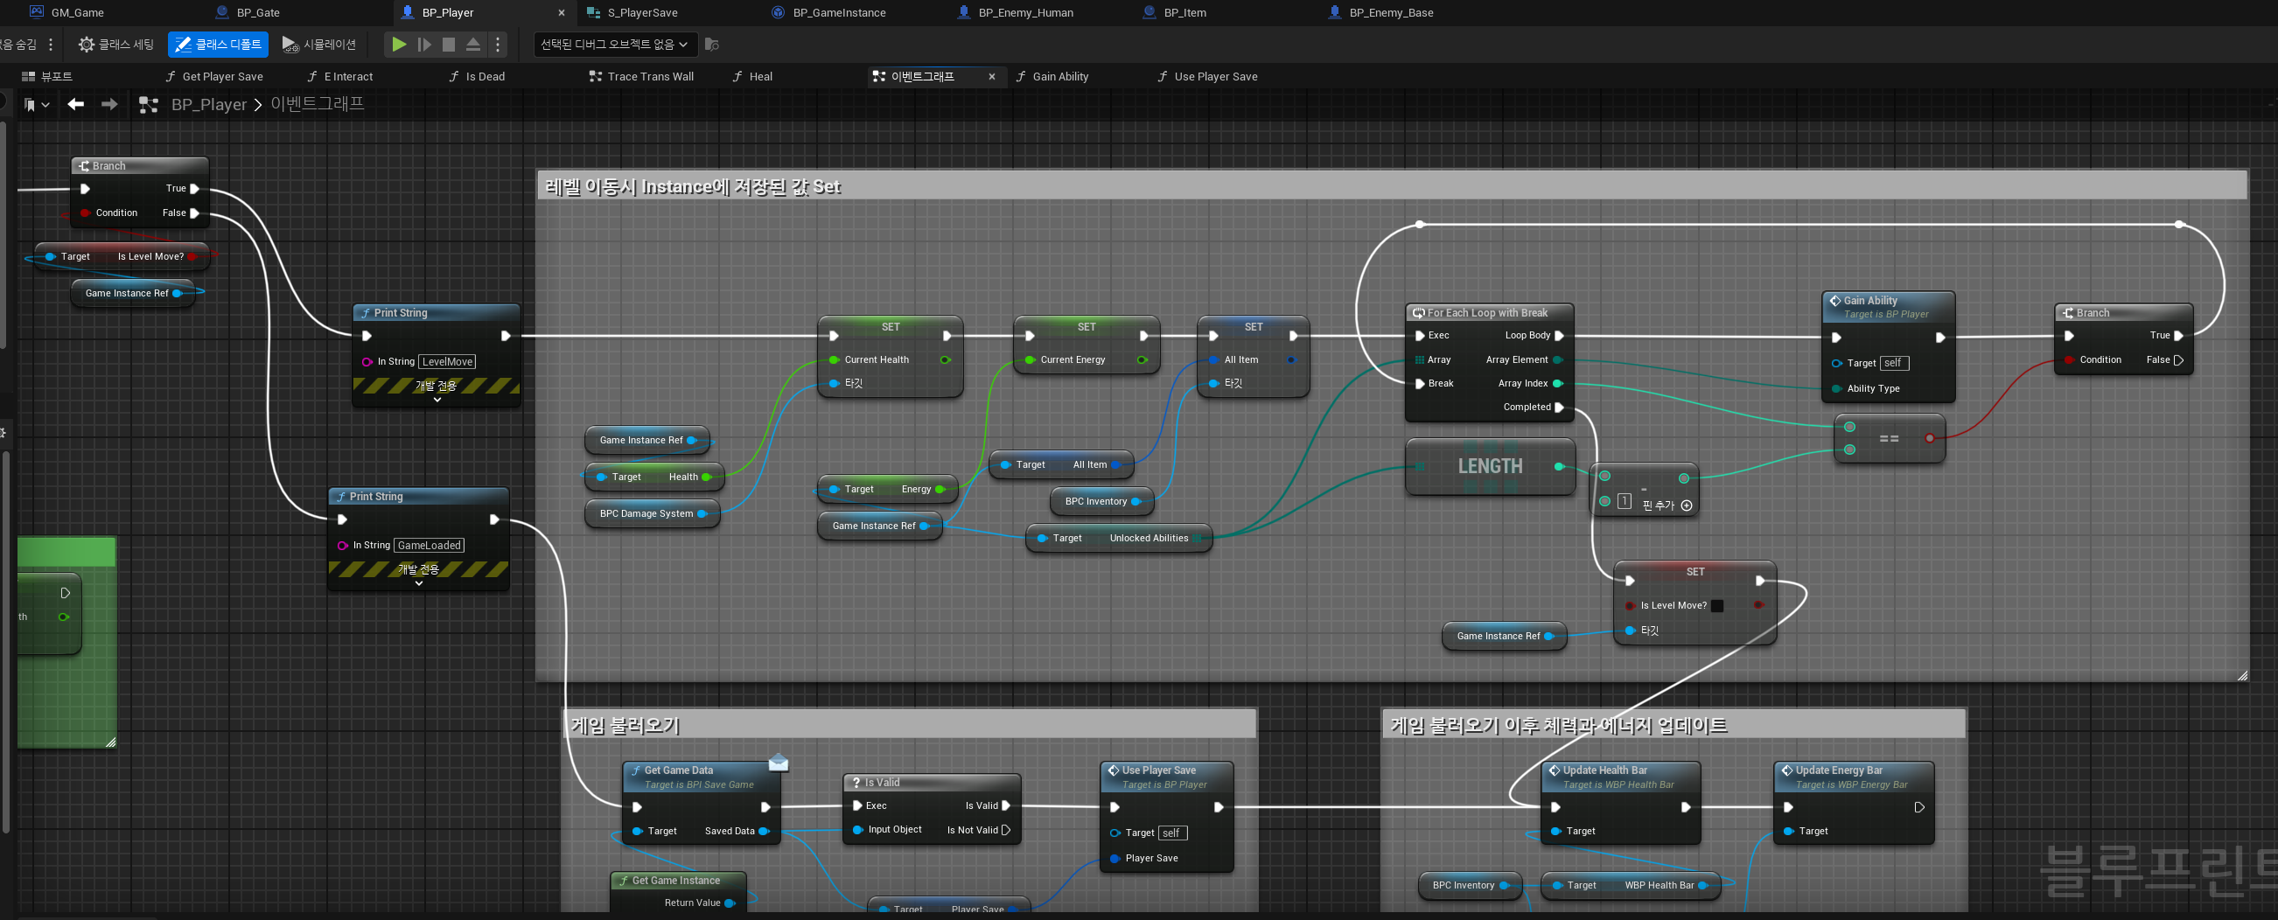Close the BP_Player asset tab
This screenshot has width=2278, height=920.
coord(561,12)
